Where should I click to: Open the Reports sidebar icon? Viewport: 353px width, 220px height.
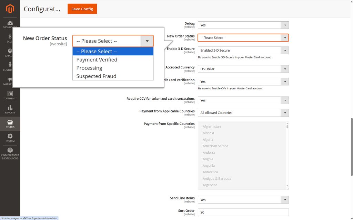pyautogui.click(x=10, y=109)
